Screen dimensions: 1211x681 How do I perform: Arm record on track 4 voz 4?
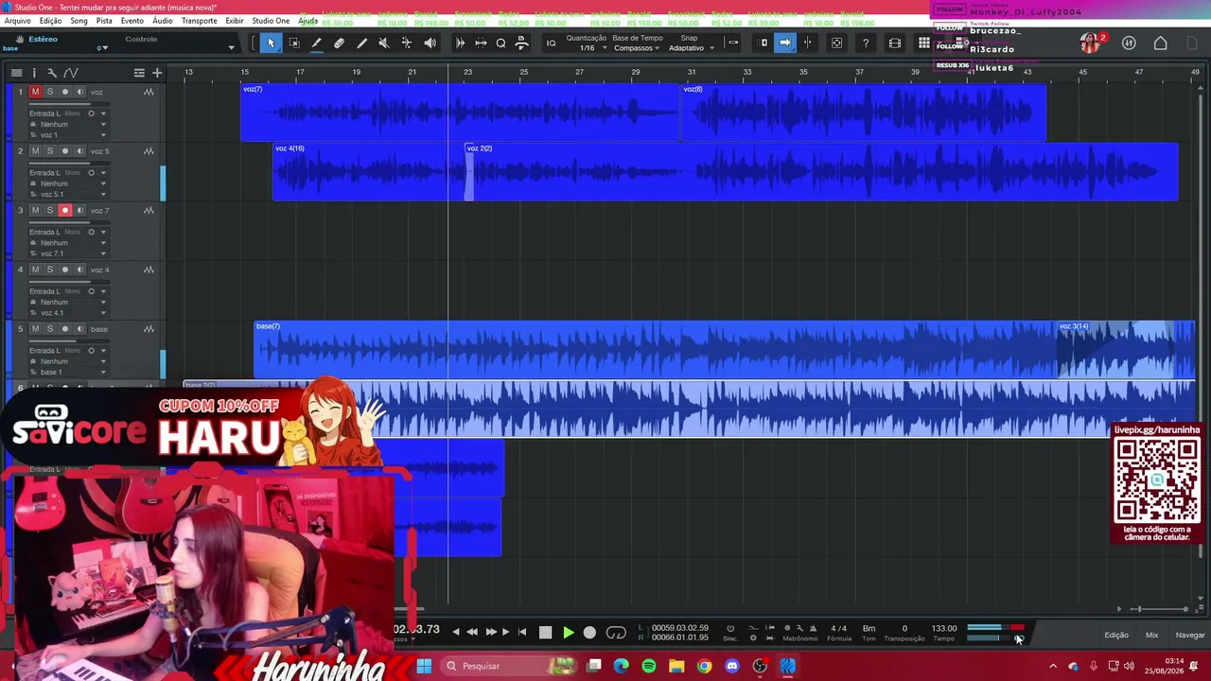65,270
